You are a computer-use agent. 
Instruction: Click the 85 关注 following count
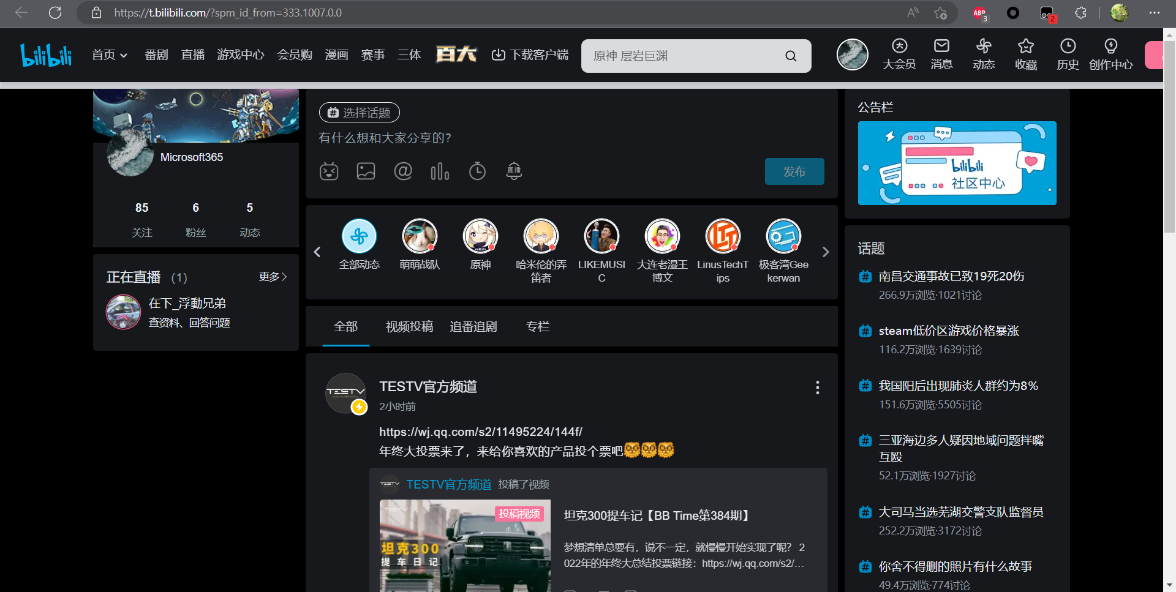(x=142, y=219)
